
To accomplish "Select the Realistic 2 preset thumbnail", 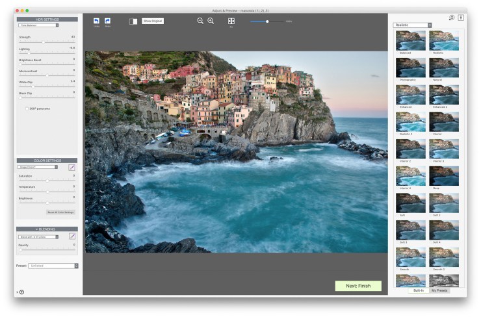I will point(410,121).
